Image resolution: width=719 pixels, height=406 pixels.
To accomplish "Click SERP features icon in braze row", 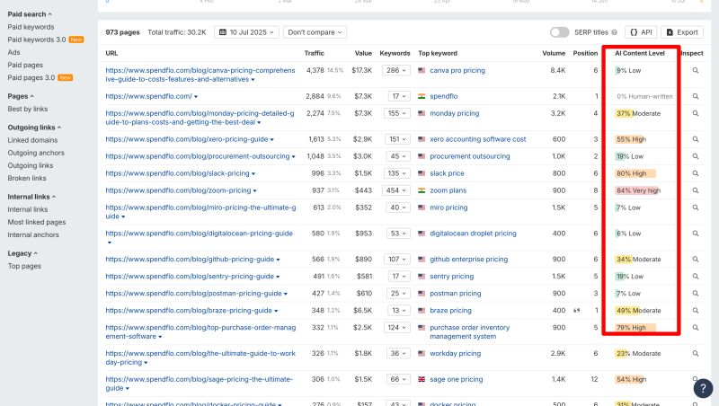I will click(576, 310).
